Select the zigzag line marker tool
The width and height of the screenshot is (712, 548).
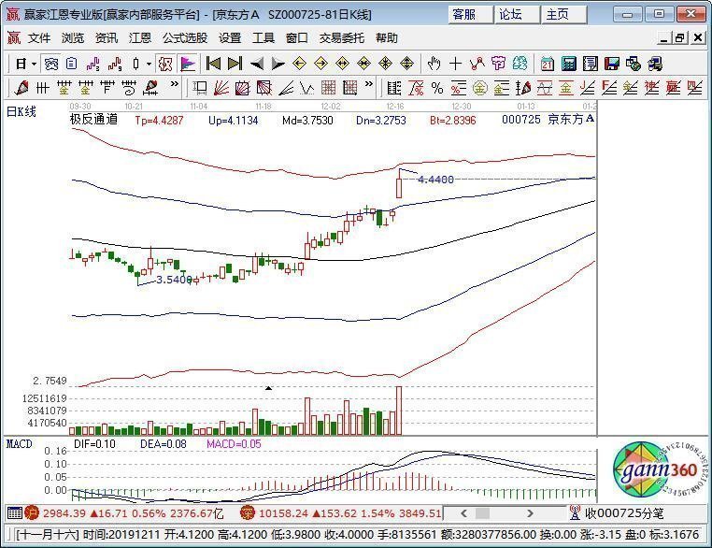pos(477,64)
